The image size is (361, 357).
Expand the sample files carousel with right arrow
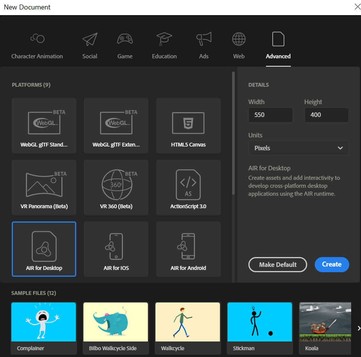click(x=359, y=328)
